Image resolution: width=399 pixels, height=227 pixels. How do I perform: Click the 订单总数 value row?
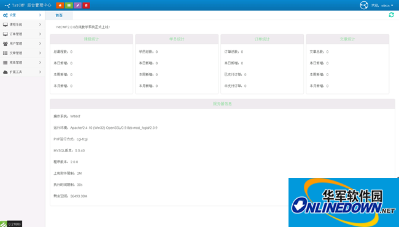click(234, 52)
